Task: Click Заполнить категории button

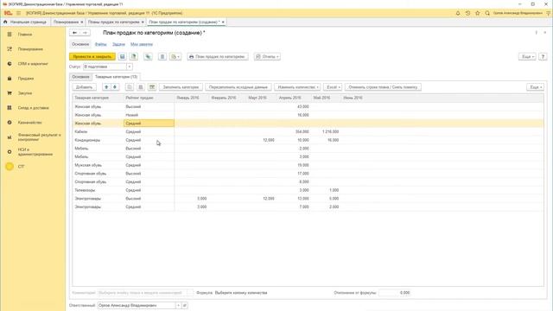Action: (x=181, y=87)
